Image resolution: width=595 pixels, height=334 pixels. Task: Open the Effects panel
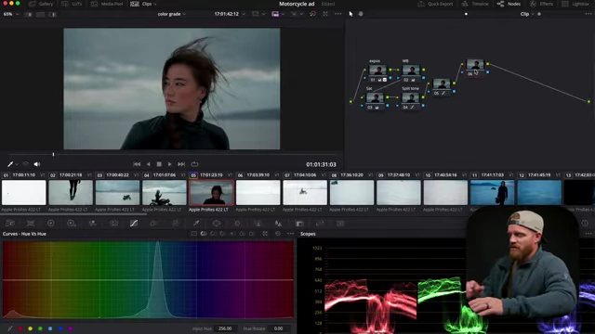[x=541, y=4]
